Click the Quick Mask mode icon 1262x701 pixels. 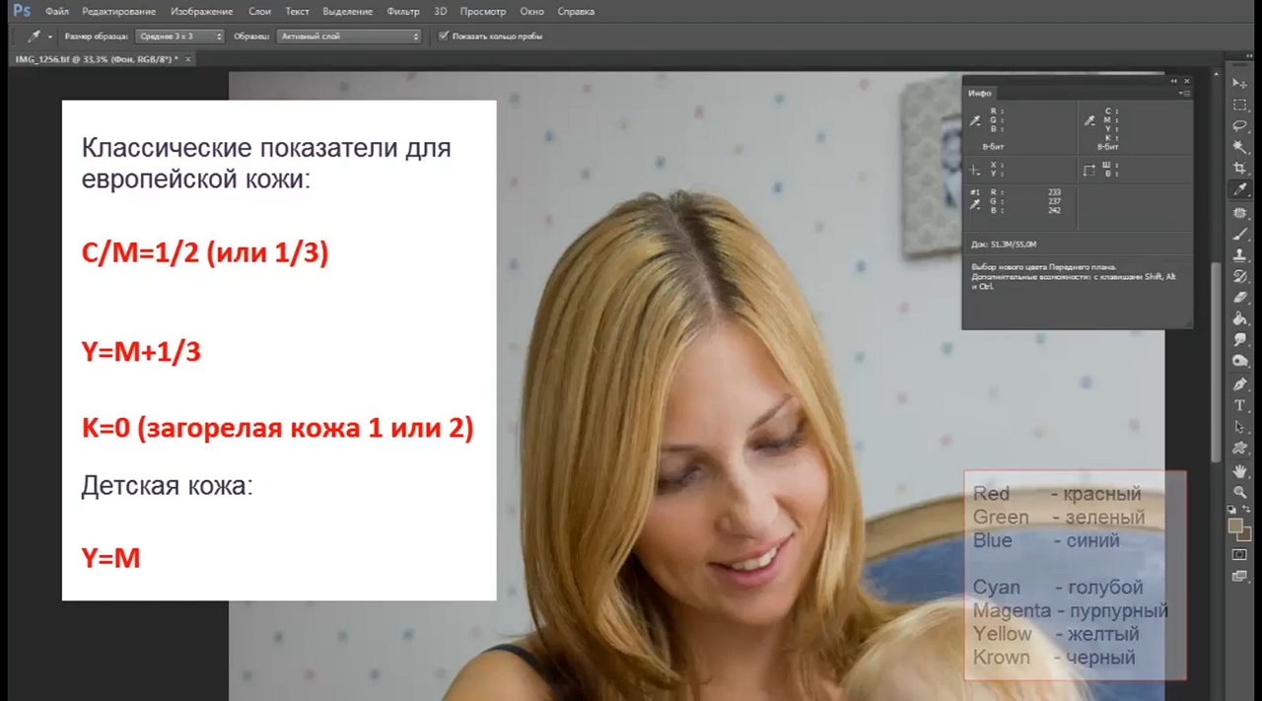(1240, 554)
